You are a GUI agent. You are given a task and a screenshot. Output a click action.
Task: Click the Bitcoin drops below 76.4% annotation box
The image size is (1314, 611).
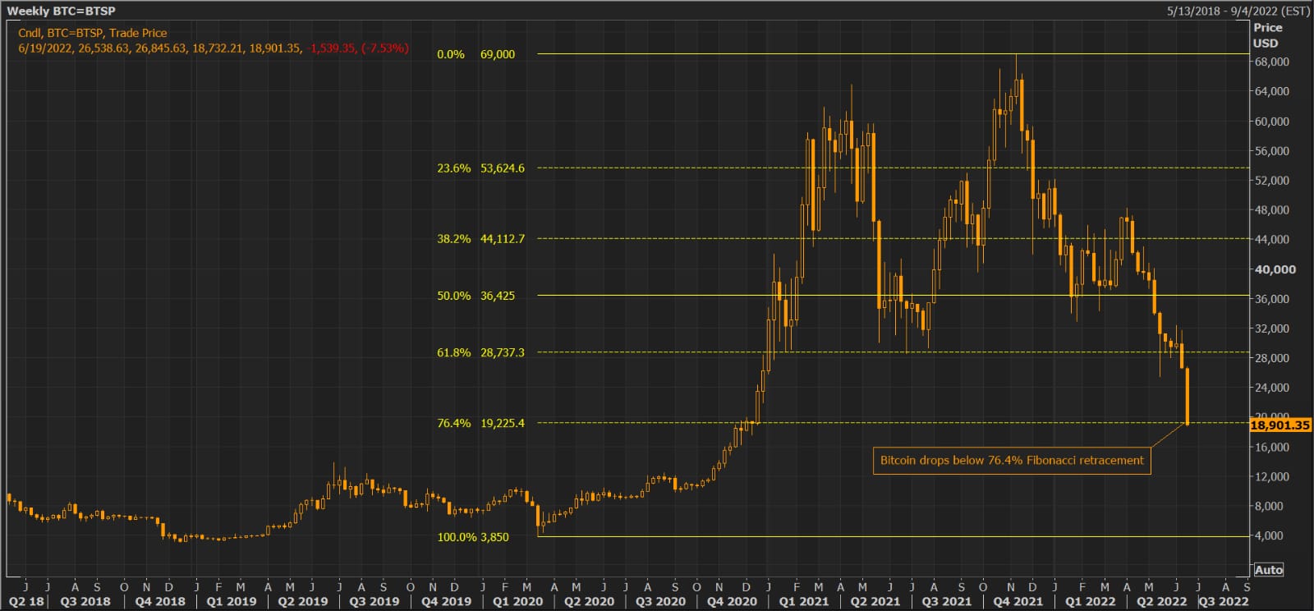1012,461
